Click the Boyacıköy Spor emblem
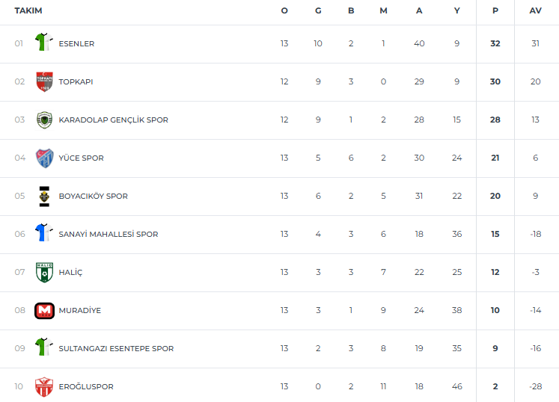The height and width of the screenshot is (402, 559). pos(44,196)
